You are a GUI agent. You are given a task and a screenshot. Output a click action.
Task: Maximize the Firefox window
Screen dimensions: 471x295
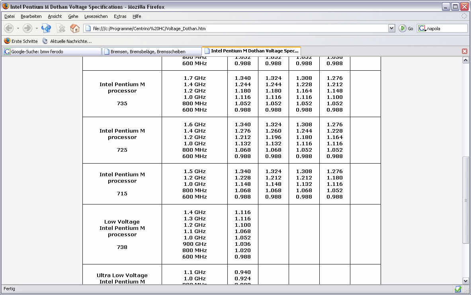pyautogui.click(x=455, y=7)
